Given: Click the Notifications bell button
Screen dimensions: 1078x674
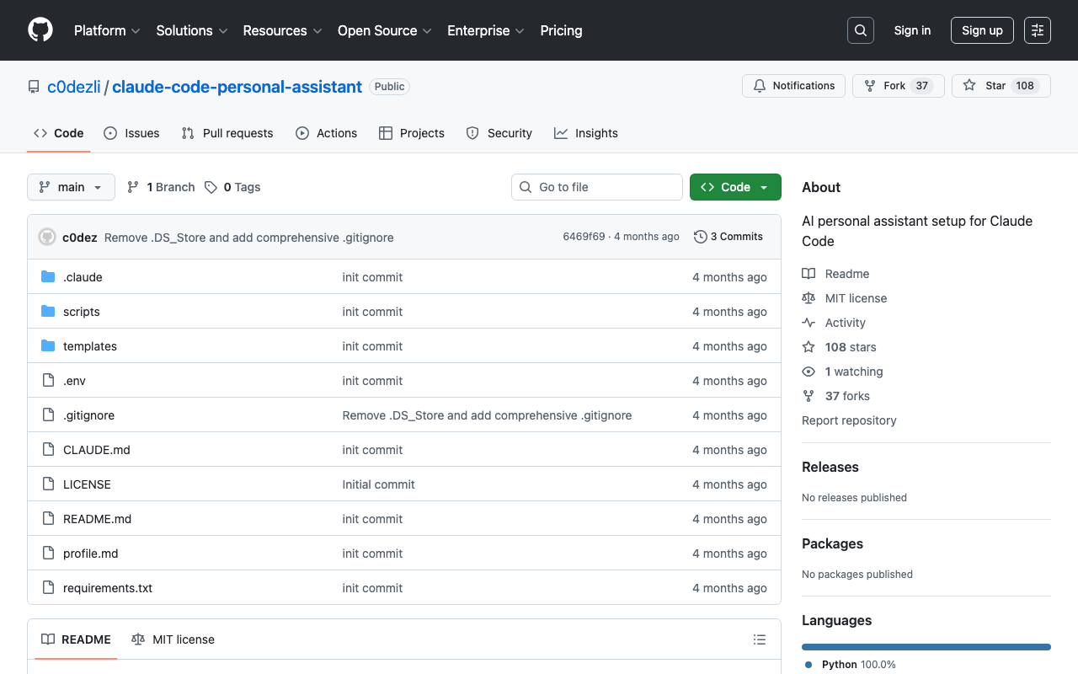Looking at the screenshot, I should 793,86.
